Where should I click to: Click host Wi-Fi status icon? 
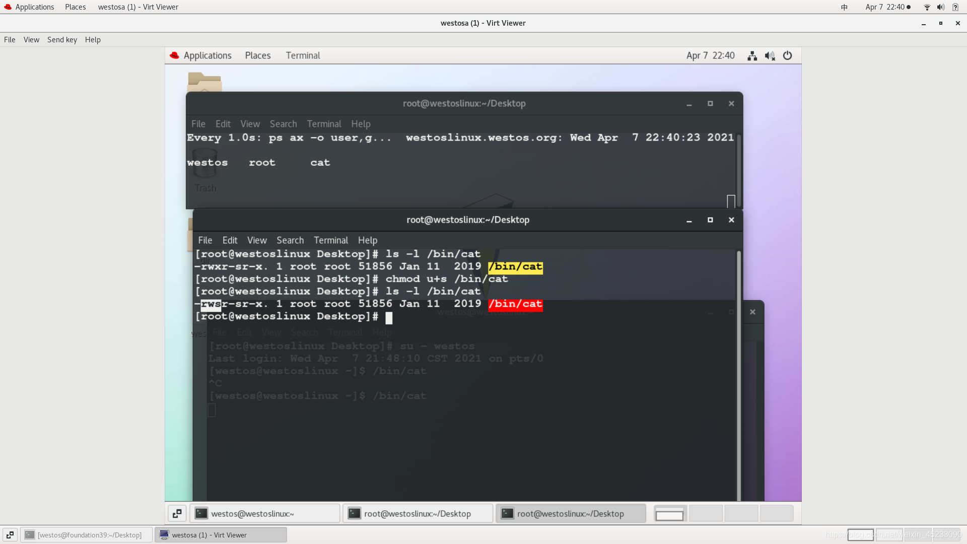[x=927, y=7]
